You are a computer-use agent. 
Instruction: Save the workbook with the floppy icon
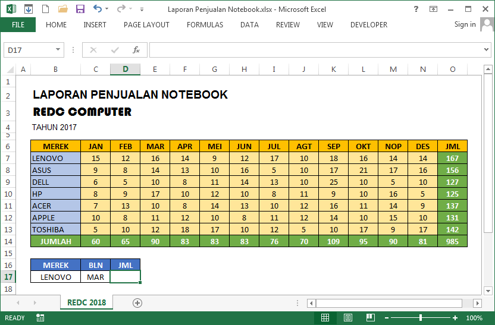coord(80,9)
